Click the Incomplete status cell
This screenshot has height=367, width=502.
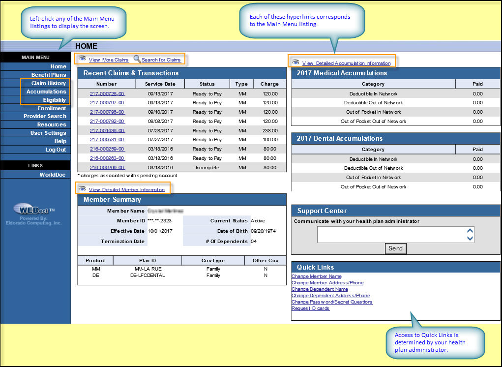(207, 167)
